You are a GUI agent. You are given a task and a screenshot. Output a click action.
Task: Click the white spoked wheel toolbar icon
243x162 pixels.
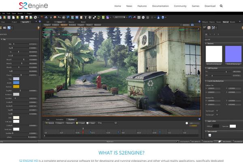tap(64, 17)
